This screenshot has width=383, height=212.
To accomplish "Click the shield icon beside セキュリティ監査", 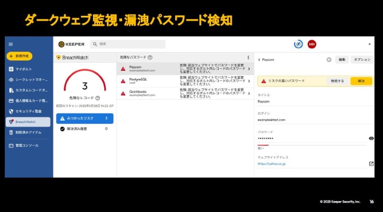I will click(11, 112).
